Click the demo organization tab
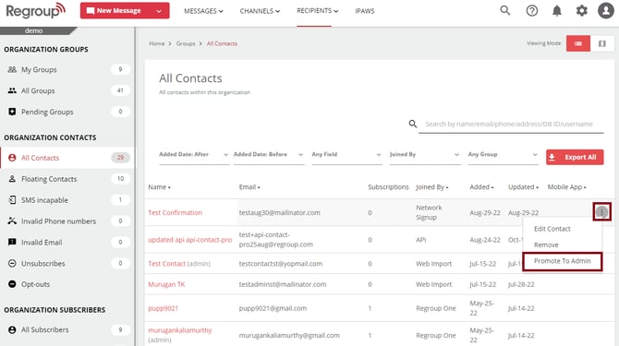Screen dimensions: 619x346 point(34,30)
